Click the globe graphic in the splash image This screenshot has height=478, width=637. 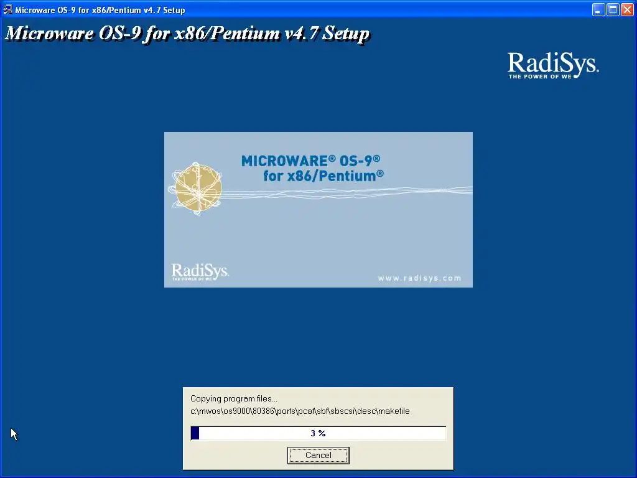click(196, 189)
